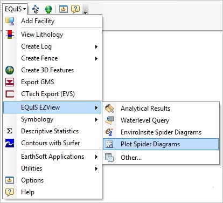Open Help from the EQuIS menu
The image size is (223, 203).
52,192
